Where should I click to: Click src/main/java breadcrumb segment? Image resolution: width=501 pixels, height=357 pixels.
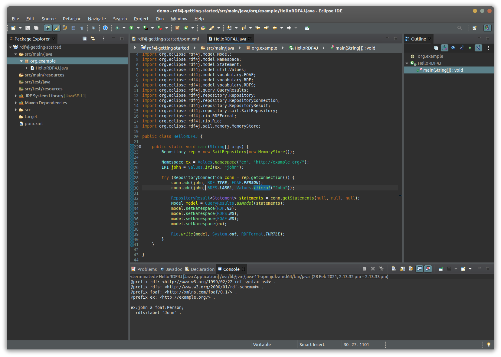pos(217,48)
